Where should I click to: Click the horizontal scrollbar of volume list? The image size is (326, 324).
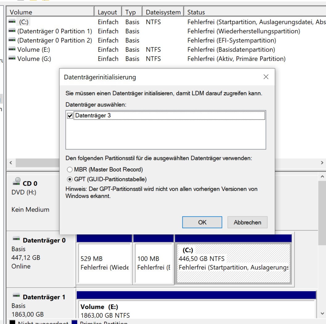[37, 163]
